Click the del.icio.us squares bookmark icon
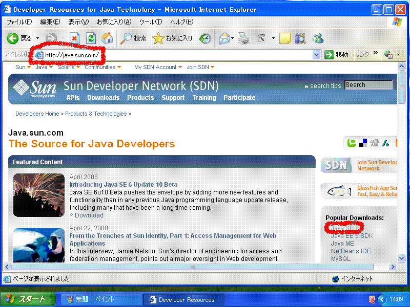The width and height of the screenshot is (410, 307). coord(363,143)
